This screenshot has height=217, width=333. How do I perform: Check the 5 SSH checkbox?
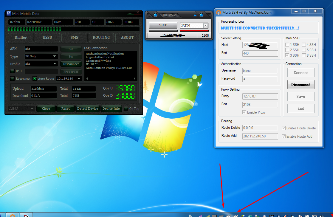[304, 50]
